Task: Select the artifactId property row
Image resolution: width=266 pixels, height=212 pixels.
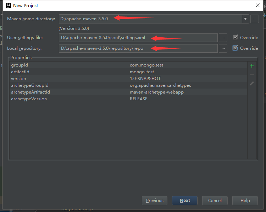Action: 128,72
